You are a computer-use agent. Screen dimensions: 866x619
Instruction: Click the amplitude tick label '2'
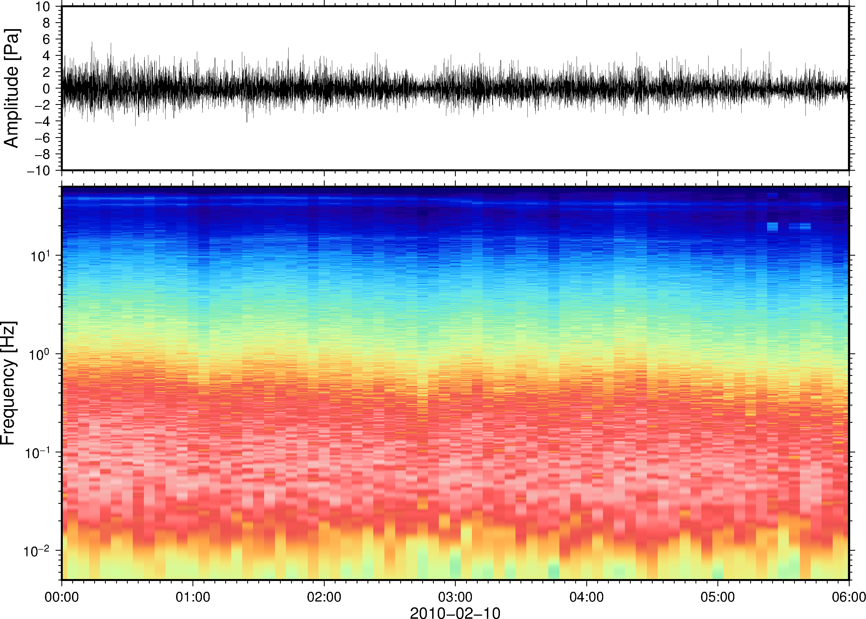47,72
